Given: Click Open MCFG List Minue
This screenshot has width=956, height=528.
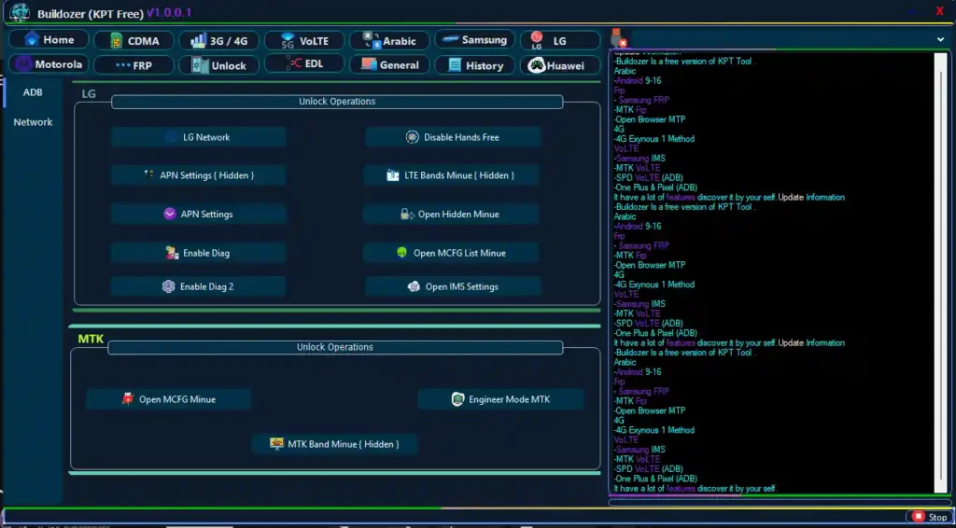Looking at the screenshot, I should (x=452, y=253).
